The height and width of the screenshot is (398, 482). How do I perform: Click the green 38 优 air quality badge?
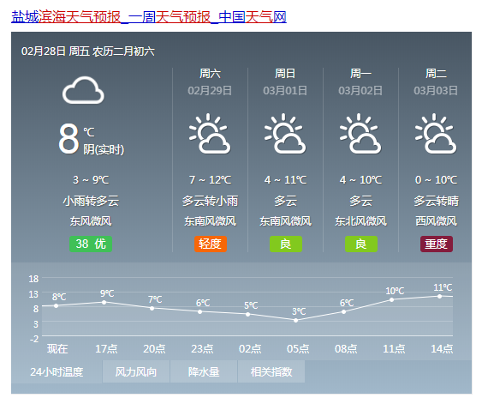[x=91, y=244]
